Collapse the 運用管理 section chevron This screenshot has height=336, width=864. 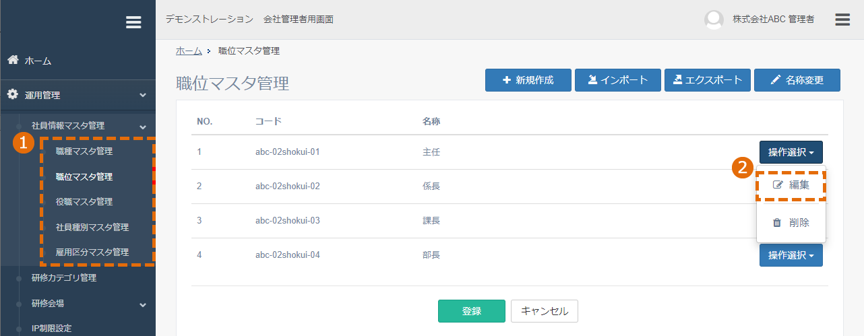142,96
